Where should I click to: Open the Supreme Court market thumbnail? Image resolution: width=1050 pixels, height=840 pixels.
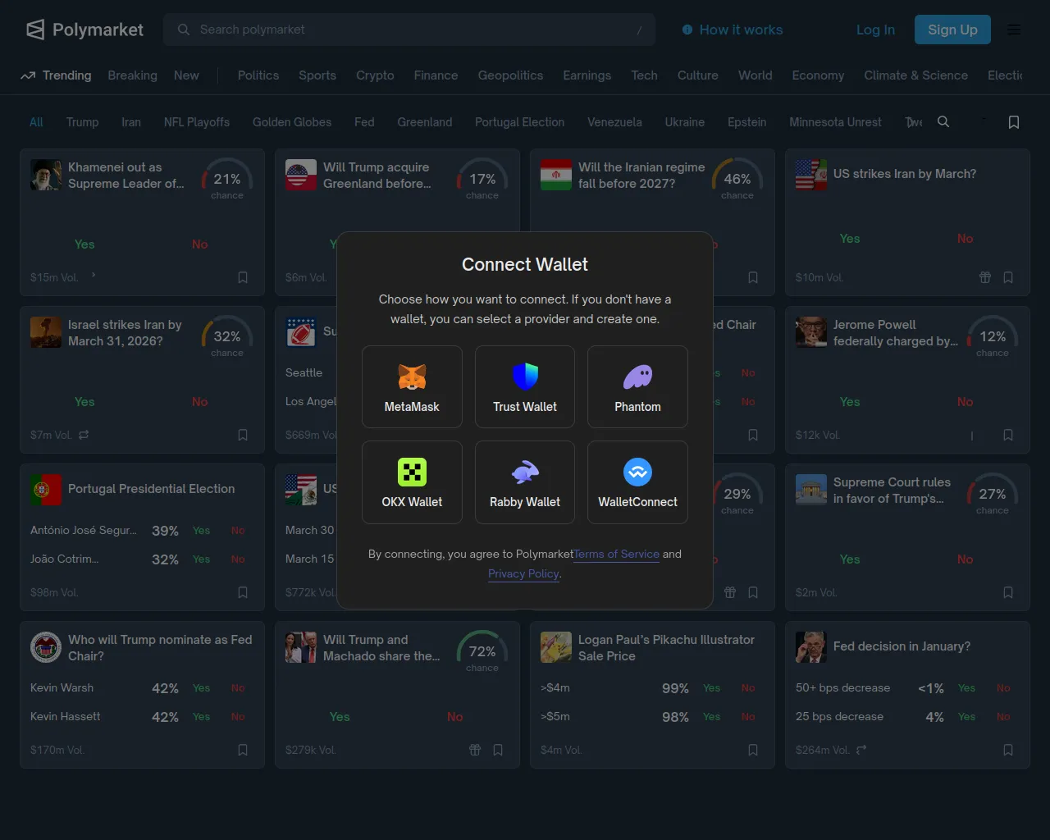[811, 490]
